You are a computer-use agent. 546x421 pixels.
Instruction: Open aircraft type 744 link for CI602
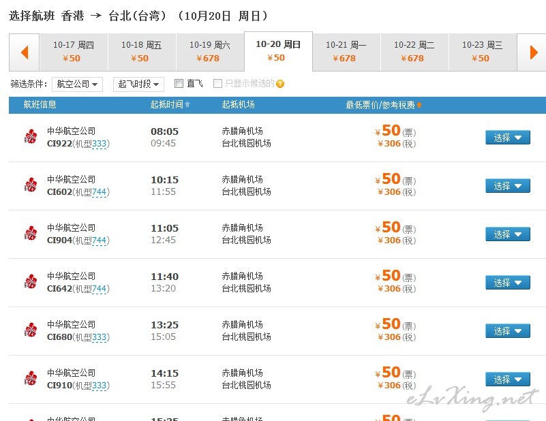100,192
